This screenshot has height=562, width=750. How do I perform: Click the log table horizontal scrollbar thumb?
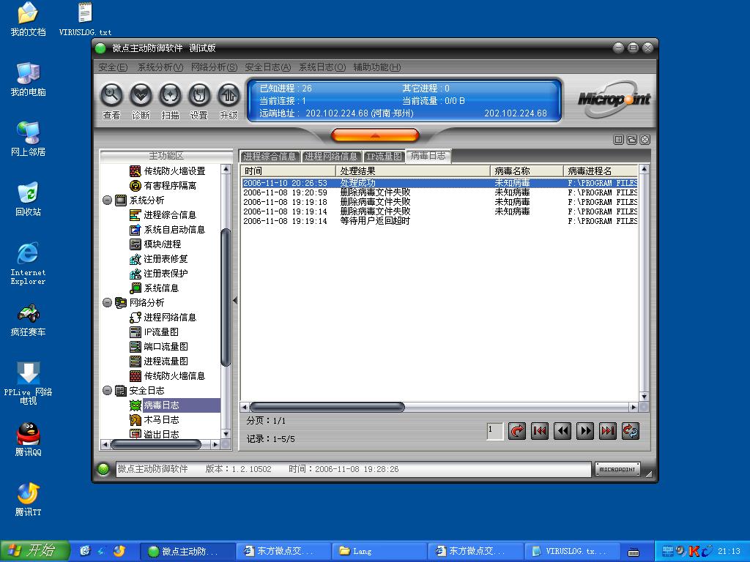pos(327,407)
